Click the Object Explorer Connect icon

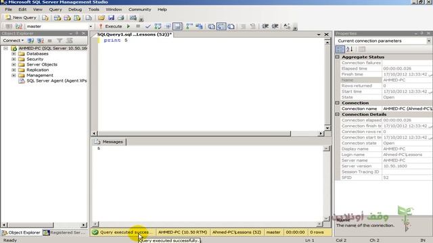click(x=30, y=40)
